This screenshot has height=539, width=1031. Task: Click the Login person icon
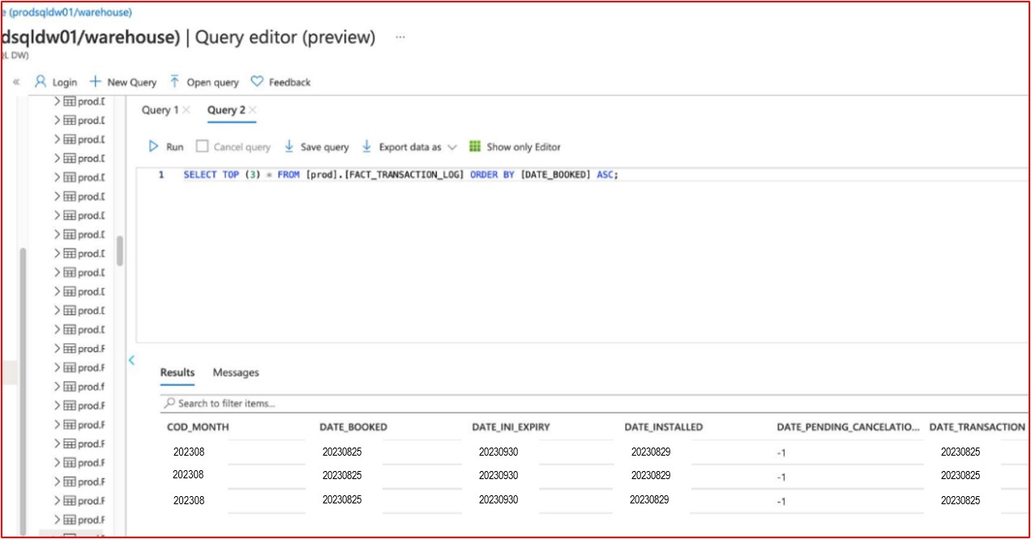[x=39, y=82]
